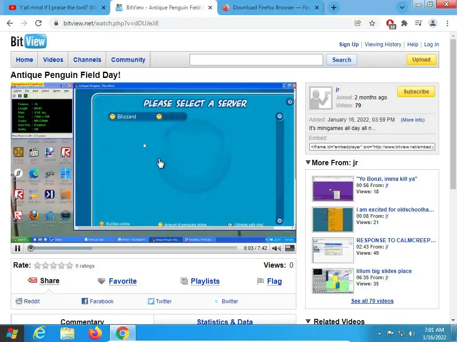This screenshot has width=457, height=342.
Task: Open the RESPONSE TO CALMCREEP video thumbnail
Action: [x=332, y=250]
